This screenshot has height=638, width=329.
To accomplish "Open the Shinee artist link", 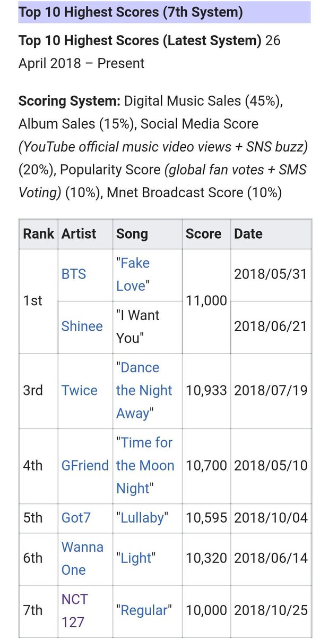I will click(82, 326).
